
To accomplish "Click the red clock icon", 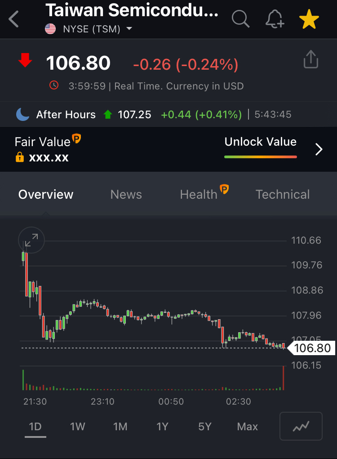I will point(54,85).
